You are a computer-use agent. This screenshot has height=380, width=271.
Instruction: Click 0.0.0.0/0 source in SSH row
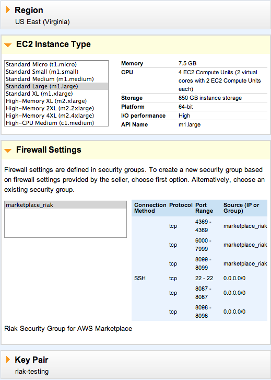[234, 278]
